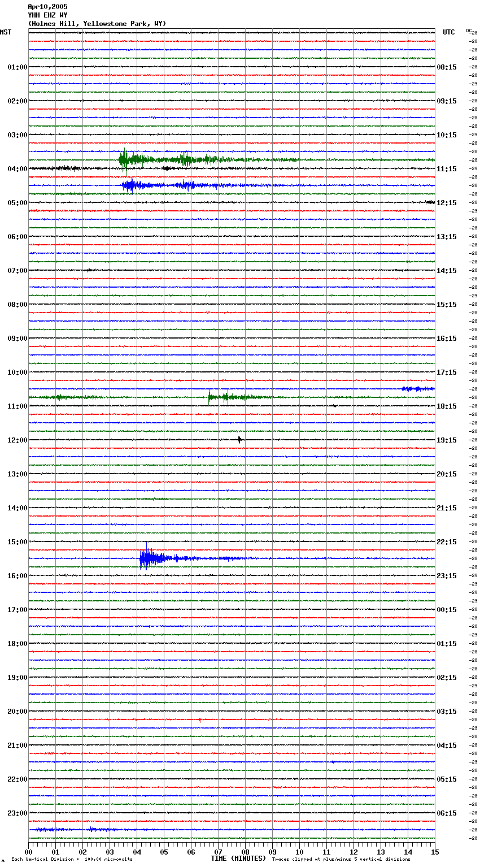Select the station code YHH EHZ WY
This screenshot has width=480, height=867.
pyautogui.click(x=47, y=15)
